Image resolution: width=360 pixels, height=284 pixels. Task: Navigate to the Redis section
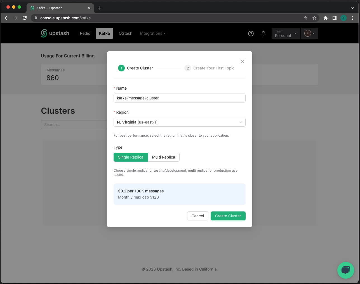pyautogui.click(x=85, y=33)
